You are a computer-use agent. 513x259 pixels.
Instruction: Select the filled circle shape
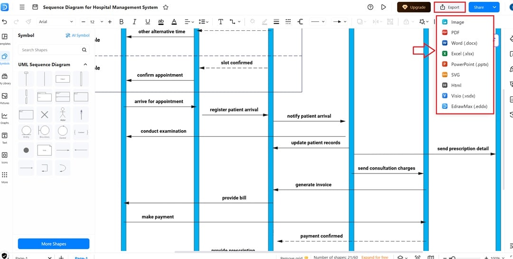click(26, 150)
